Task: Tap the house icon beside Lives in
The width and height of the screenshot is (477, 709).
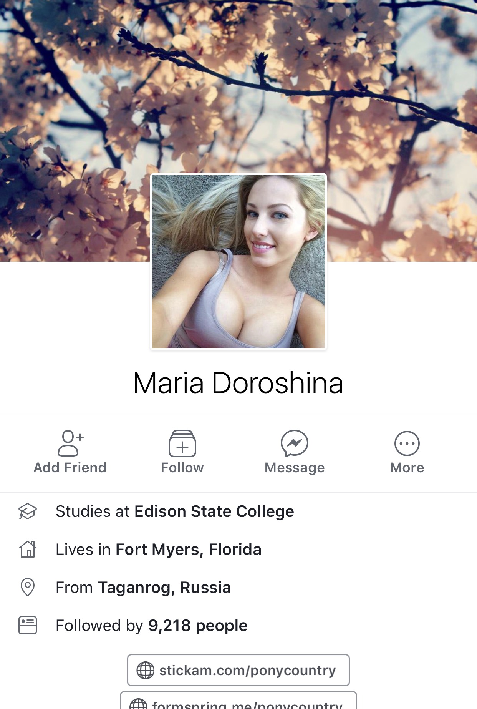Action: pyautogui.click(x=28, y=549)
